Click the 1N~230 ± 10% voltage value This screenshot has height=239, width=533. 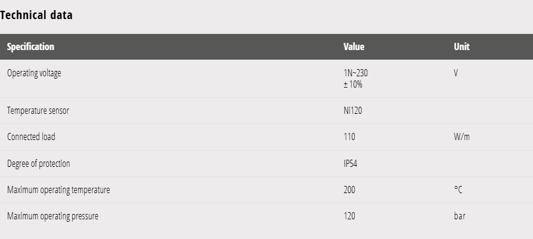point(355,79)
